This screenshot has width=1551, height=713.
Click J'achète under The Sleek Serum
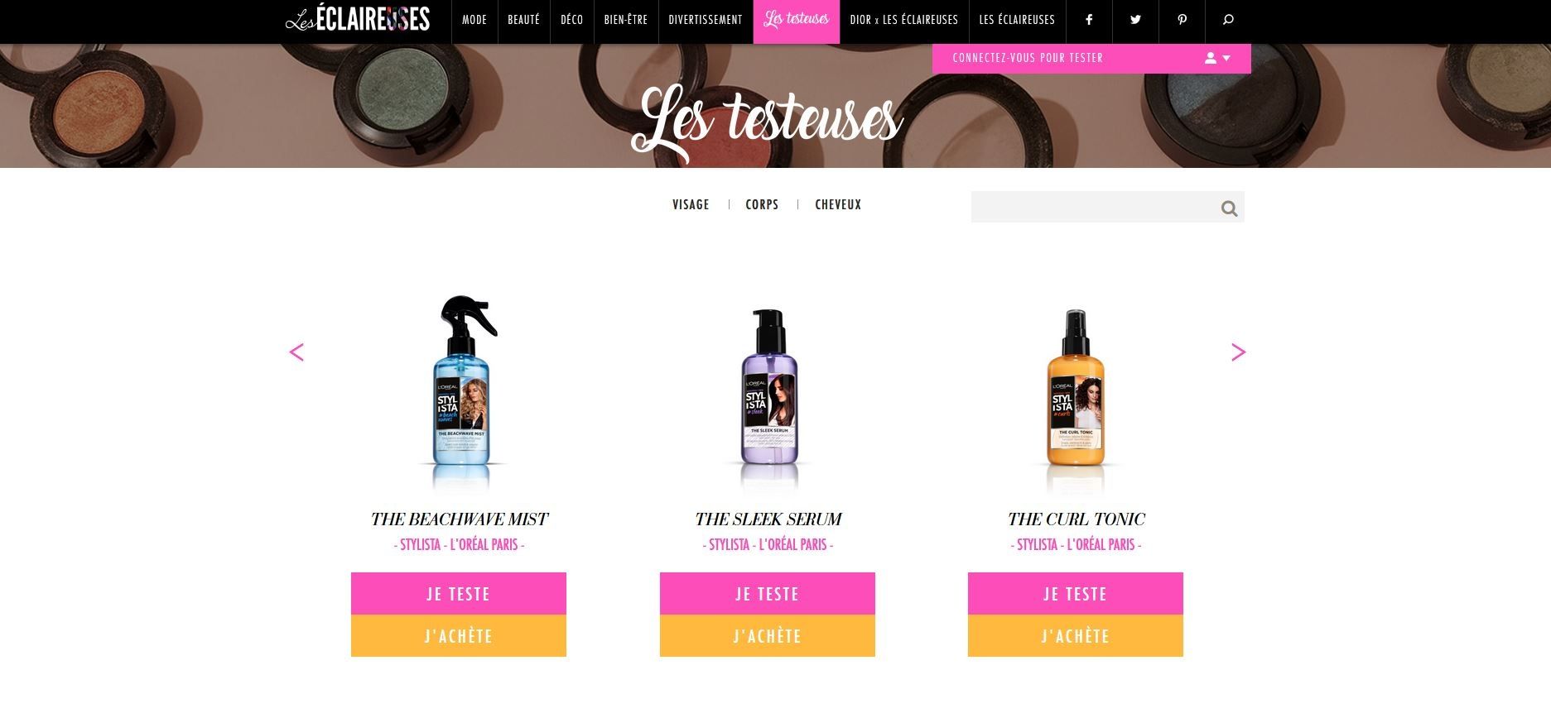point(768,636)
